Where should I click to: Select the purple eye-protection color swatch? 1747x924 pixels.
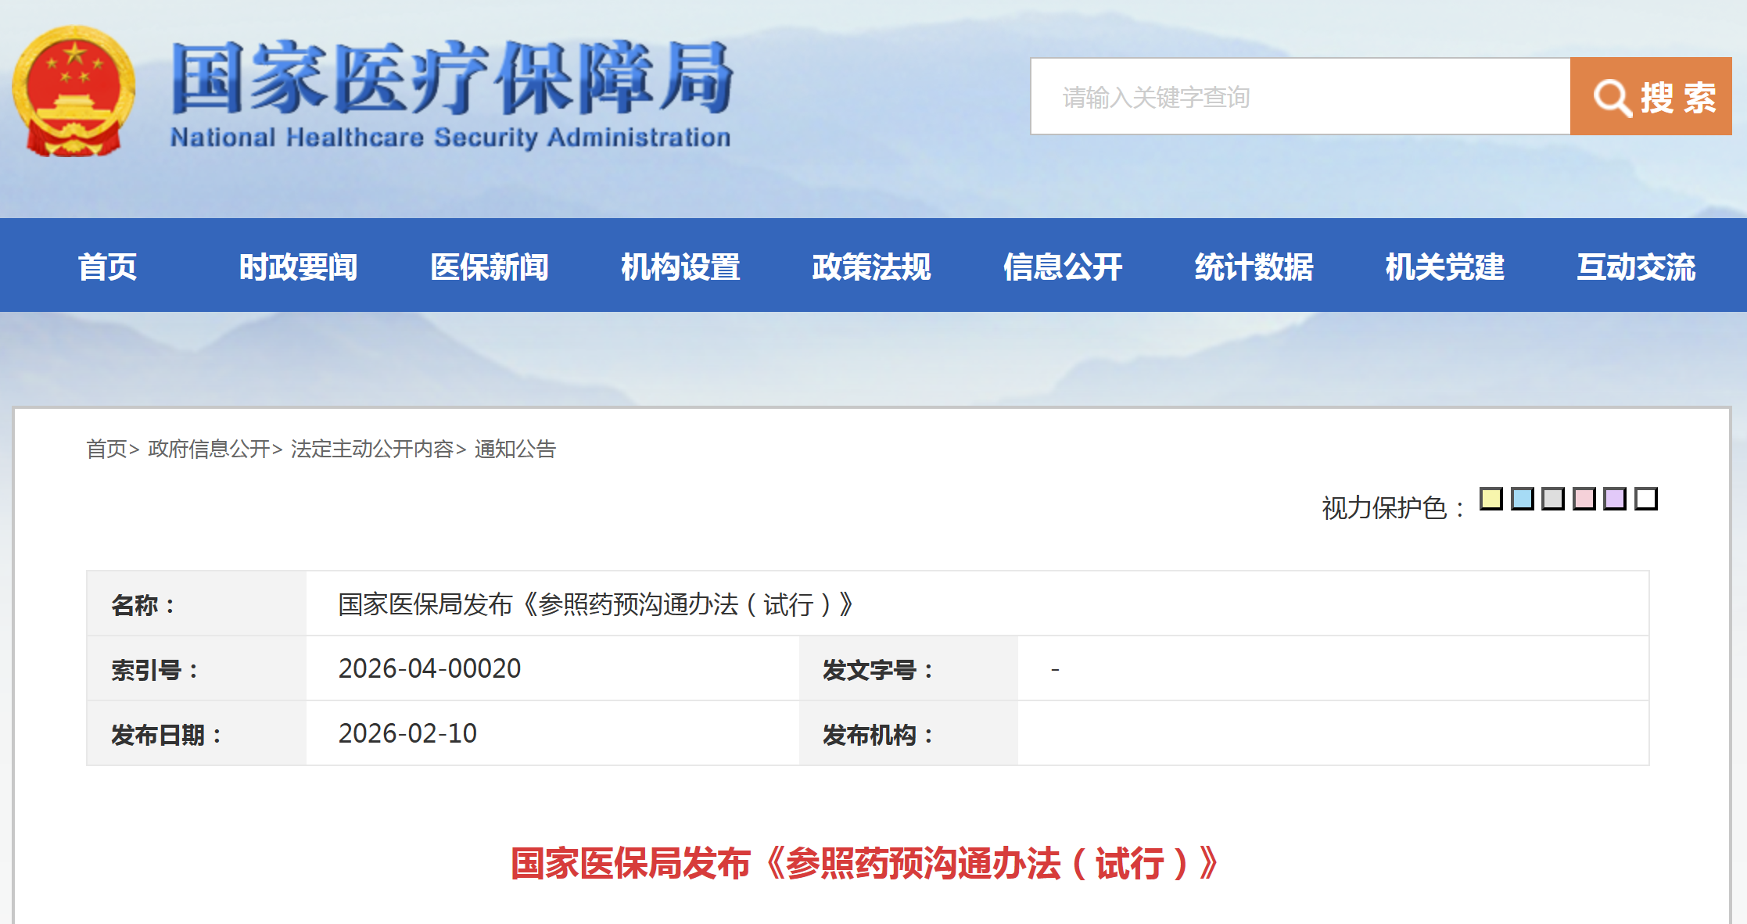point(1616,499)
